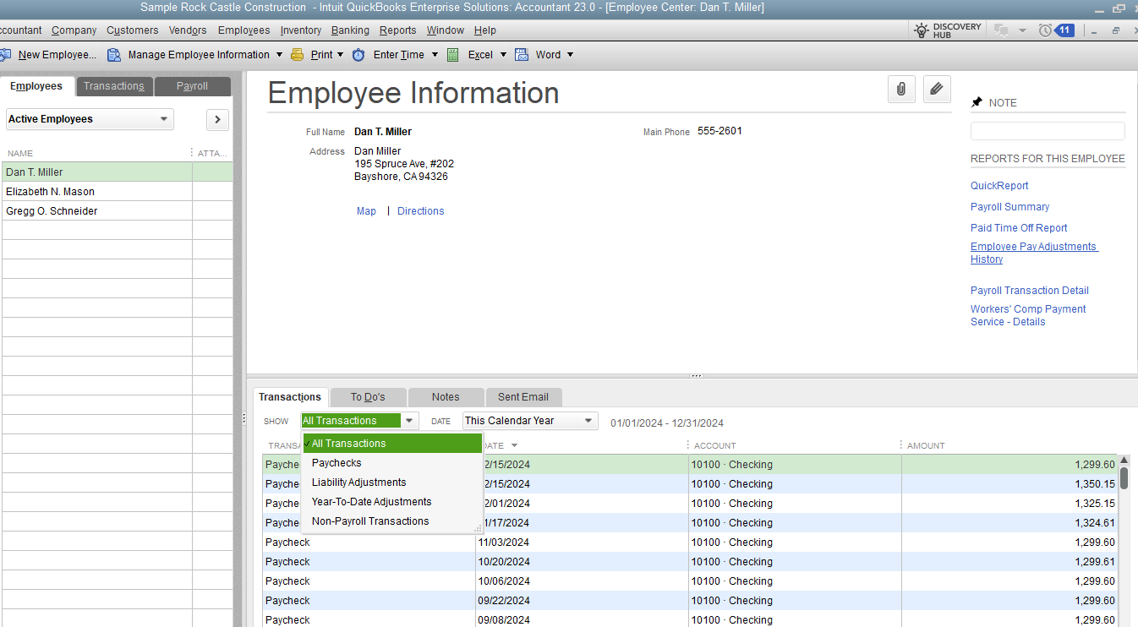Click the Directions link
Screen dimensions: 1138x627
point(420,211)
